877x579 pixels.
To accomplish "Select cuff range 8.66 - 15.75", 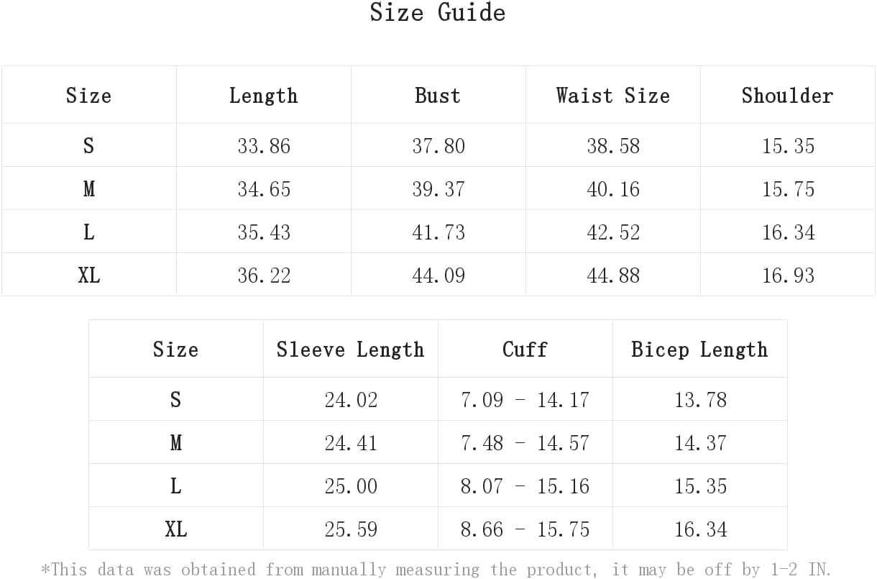I will (x=525, y=529).
